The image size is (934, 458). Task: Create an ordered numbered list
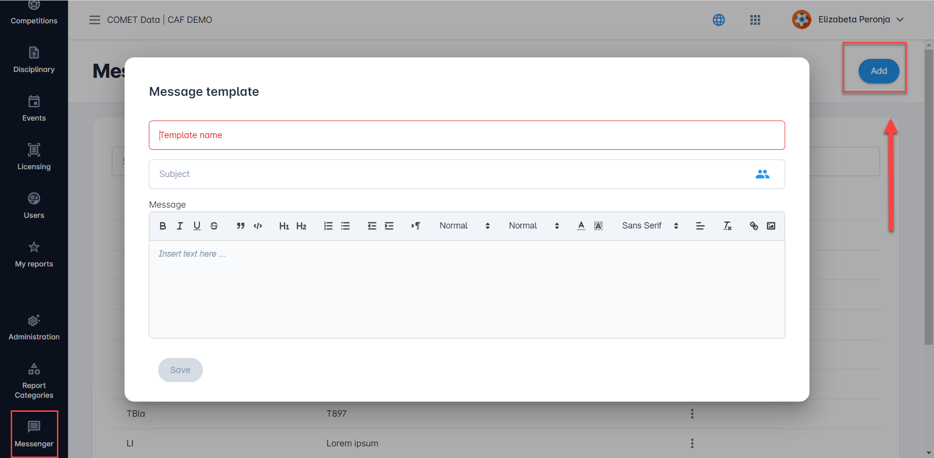click(x=328, y=226)
